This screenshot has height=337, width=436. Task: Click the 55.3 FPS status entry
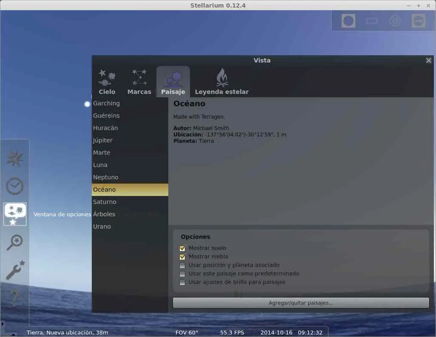coord(232,333)
